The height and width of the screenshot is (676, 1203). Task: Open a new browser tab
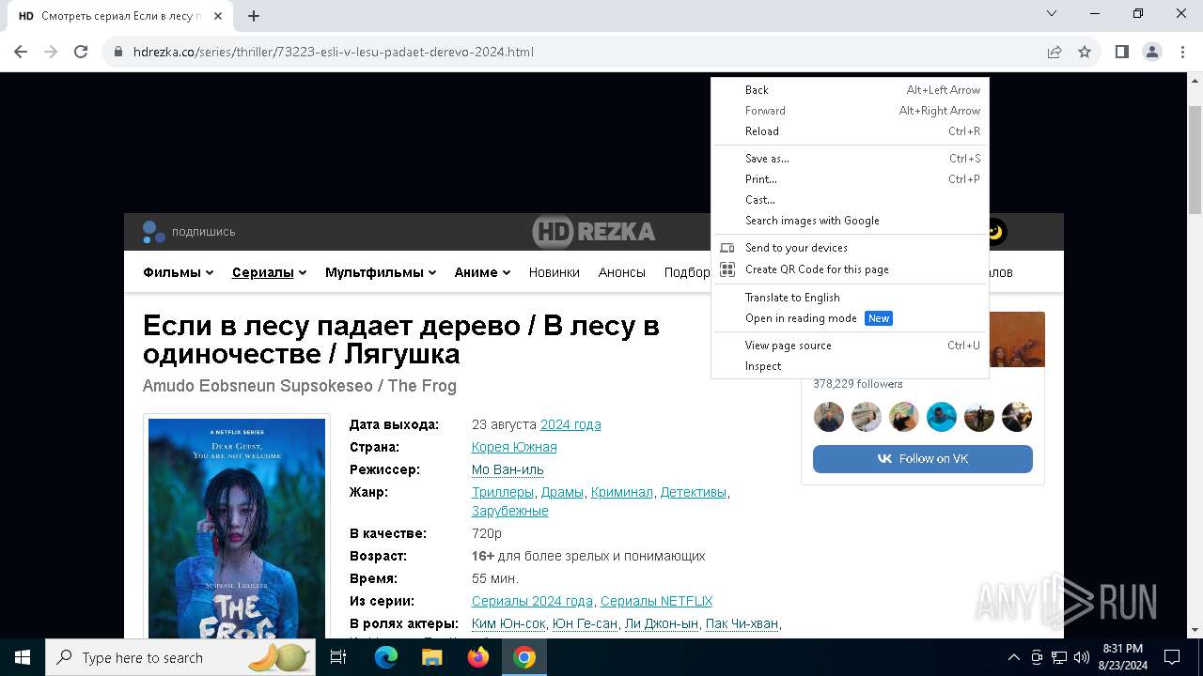[254, 15]
